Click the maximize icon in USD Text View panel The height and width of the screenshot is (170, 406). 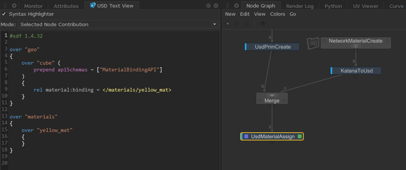(208, 6)
